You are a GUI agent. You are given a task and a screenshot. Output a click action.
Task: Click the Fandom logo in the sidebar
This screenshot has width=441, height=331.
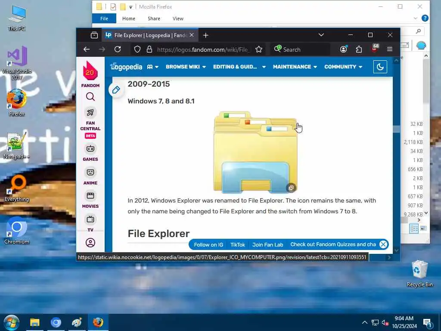click(x=90, y=74)
